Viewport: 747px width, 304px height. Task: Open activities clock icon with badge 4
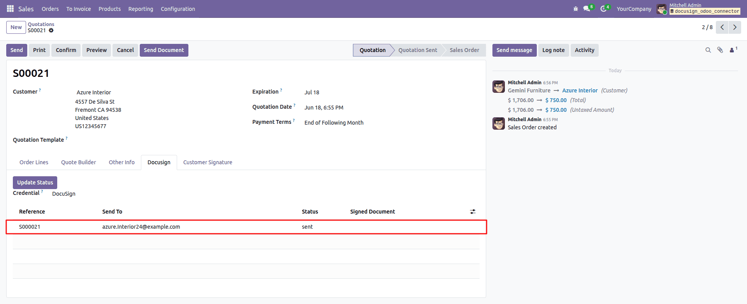[605, 9]
